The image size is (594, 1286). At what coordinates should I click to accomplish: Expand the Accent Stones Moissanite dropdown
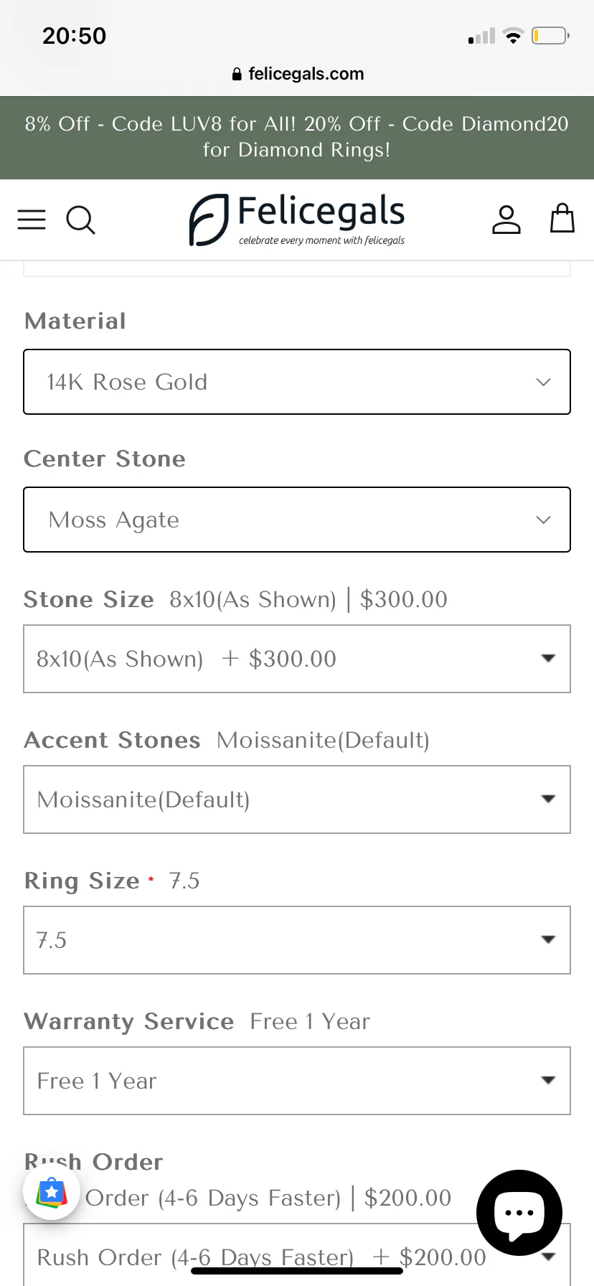pos(297,799)
